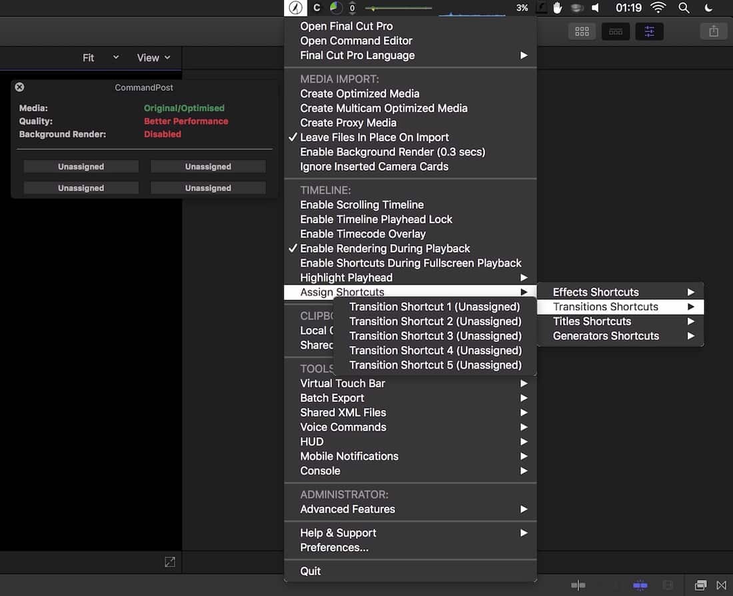Screen dimensions: 733x596
Task: Click the highlighted Transitions Shortcuts item
Action: [621, 307]
